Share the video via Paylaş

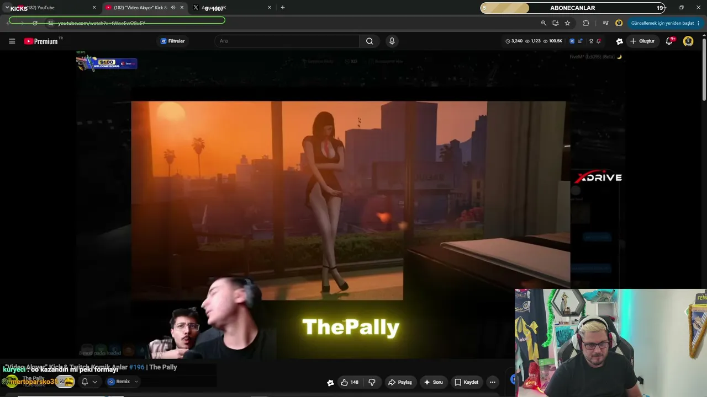tap(400, 382)
